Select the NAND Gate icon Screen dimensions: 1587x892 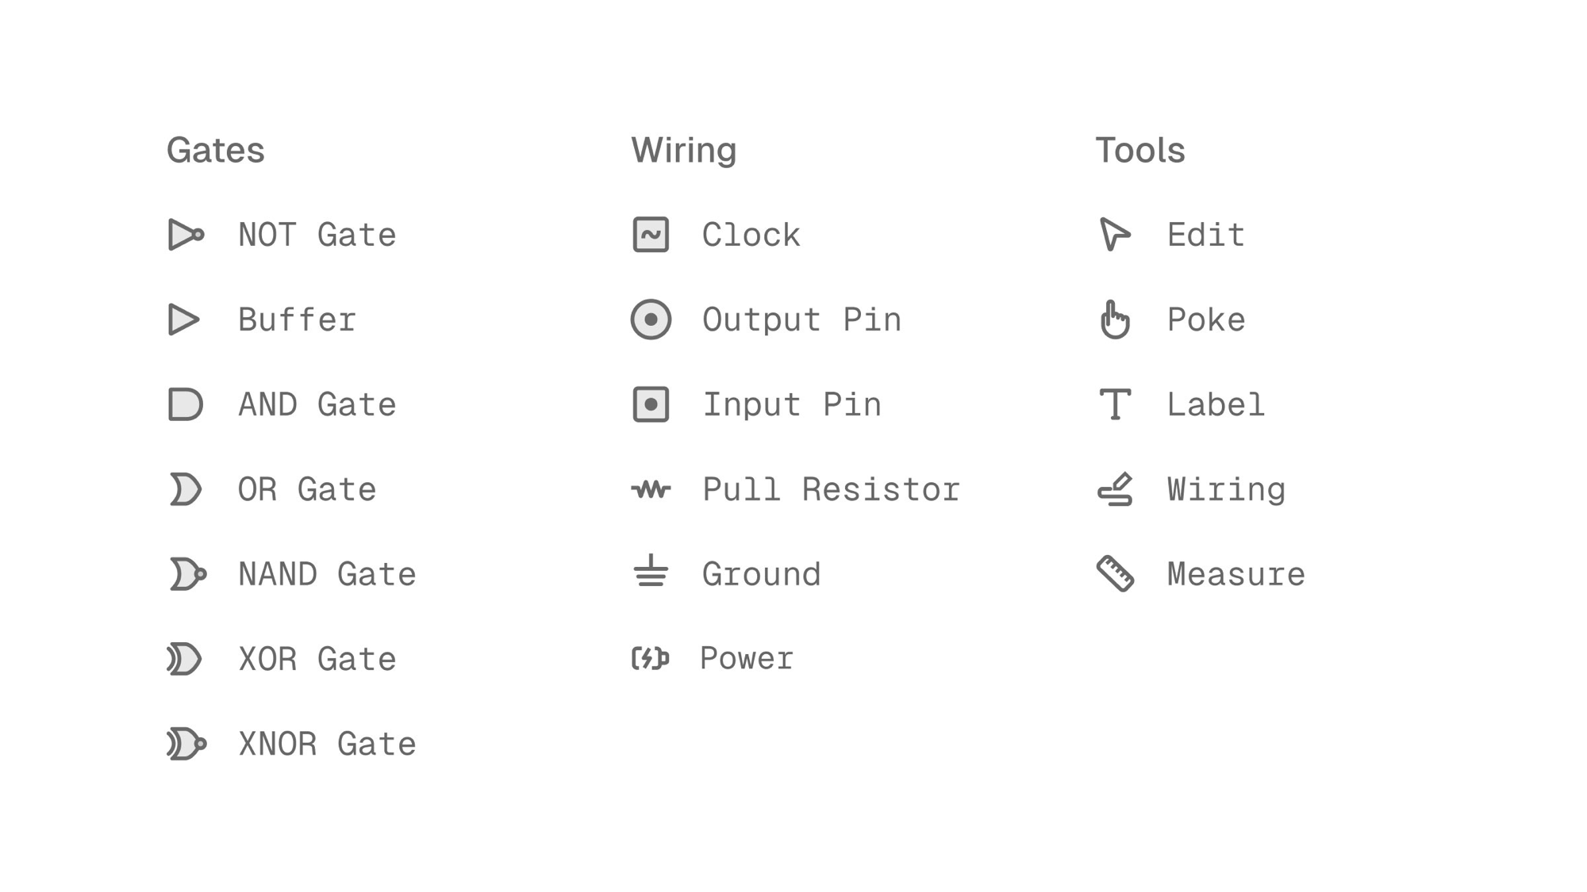187,574
